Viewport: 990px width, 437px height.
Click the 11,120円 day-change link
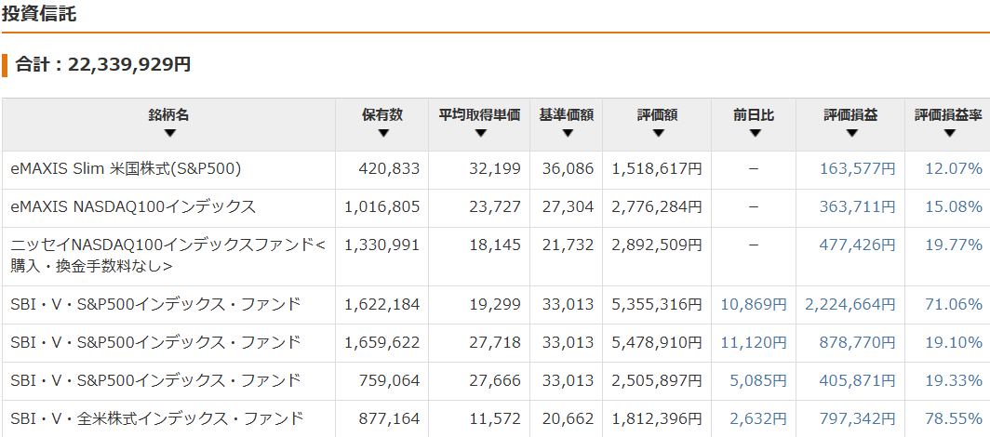click(754, 342)
